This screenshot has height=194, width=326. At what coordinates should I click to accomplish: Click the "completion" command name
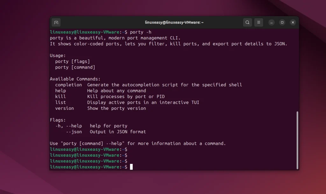(x=68, y=85)
